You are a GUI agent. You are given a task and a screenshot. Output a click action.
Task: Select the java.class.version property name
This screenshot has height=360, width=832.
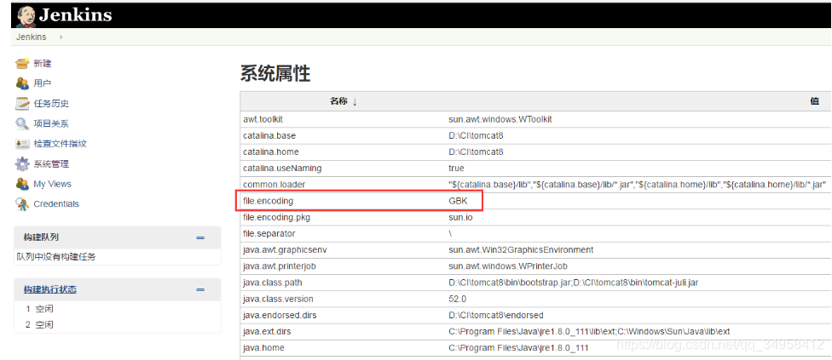tap(278, 299)
